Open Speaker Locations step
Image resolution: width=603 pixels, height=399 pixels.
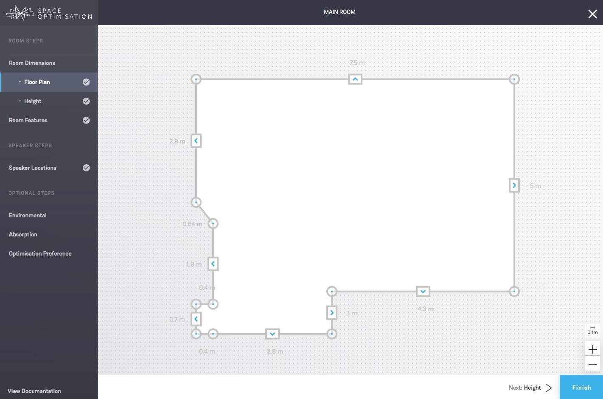coord(32,168)
